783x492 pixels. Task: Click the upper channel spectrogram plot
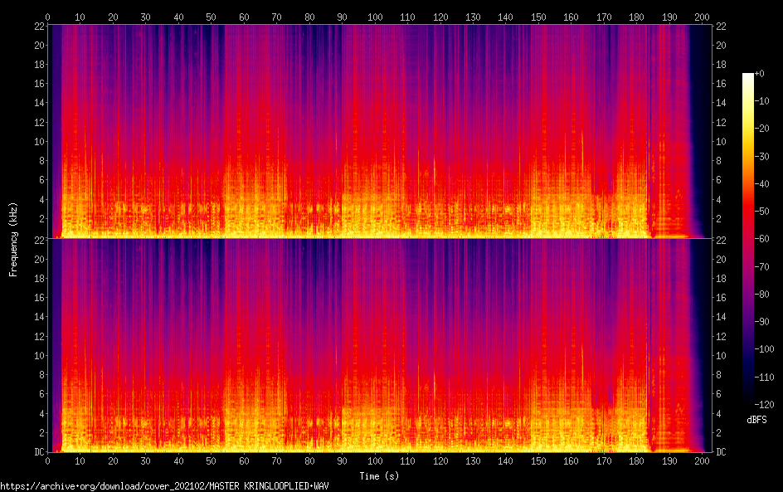click(x=380, y=131)
